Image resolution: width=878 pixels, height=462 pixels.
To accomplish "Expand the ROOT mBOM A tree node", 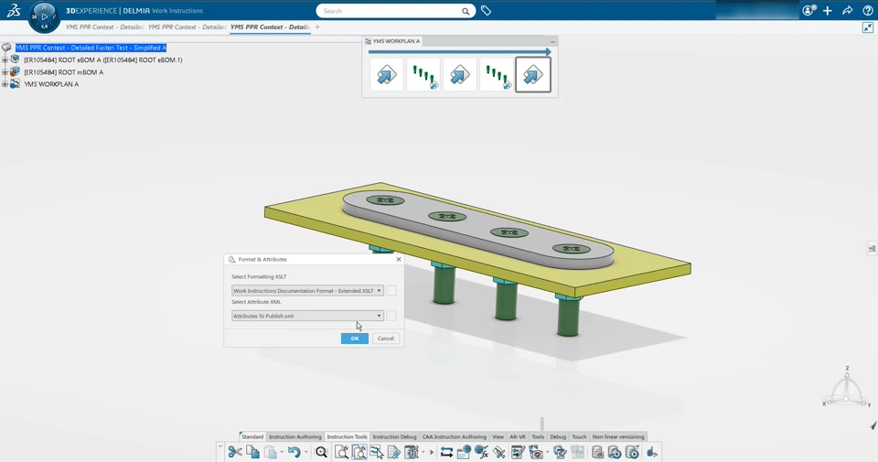I will click(x=5, y=71).
